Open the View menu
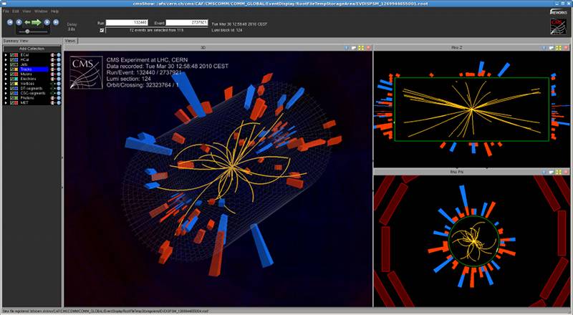Viewport: 573px width, 315px height. (27, 11)
